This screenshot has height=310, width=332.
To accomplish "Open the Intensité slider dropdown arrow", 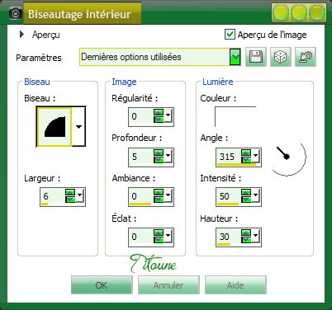I will [255, 195].
